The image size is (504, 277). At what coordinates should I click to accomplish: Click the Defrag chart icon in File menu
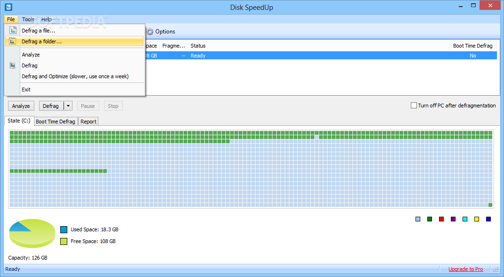pyautogui.click(x=13, y=65)
